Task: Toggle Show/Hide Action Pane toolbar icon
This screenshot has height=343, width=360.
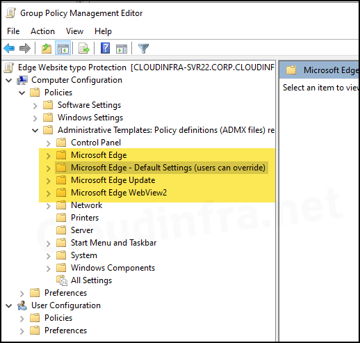Action: click(122, 49)
